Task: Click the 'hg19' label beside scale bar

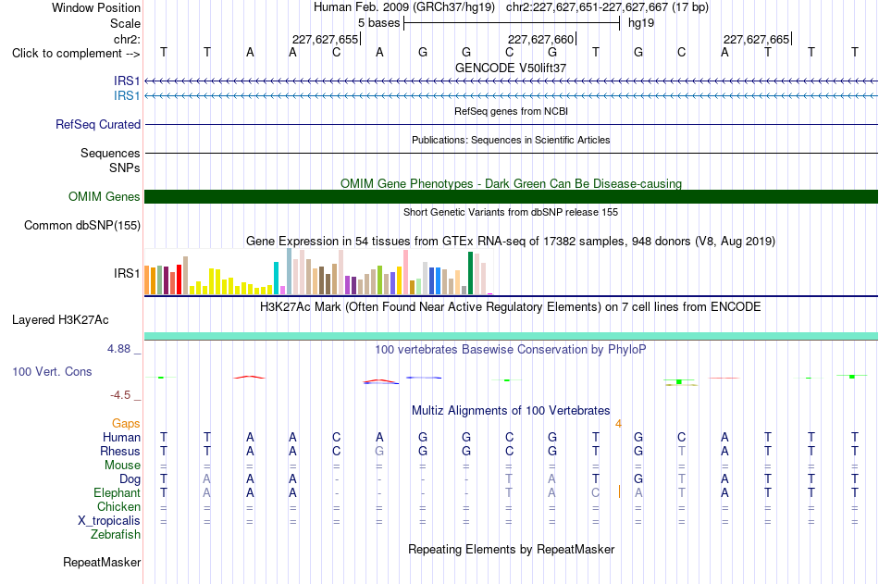Action: [641, 23]
